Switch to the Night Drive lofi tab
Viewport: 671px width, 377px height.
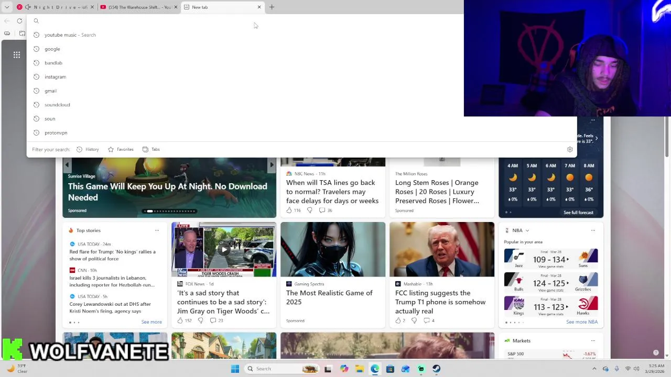55,7
